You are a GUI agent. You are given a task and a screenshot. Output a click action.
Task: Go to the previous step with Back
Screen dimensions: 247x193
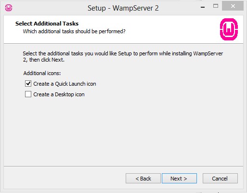[x=143, y=178]
